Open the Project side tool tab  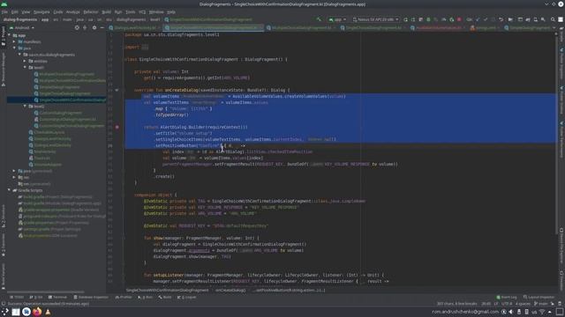tap(4, 36)
